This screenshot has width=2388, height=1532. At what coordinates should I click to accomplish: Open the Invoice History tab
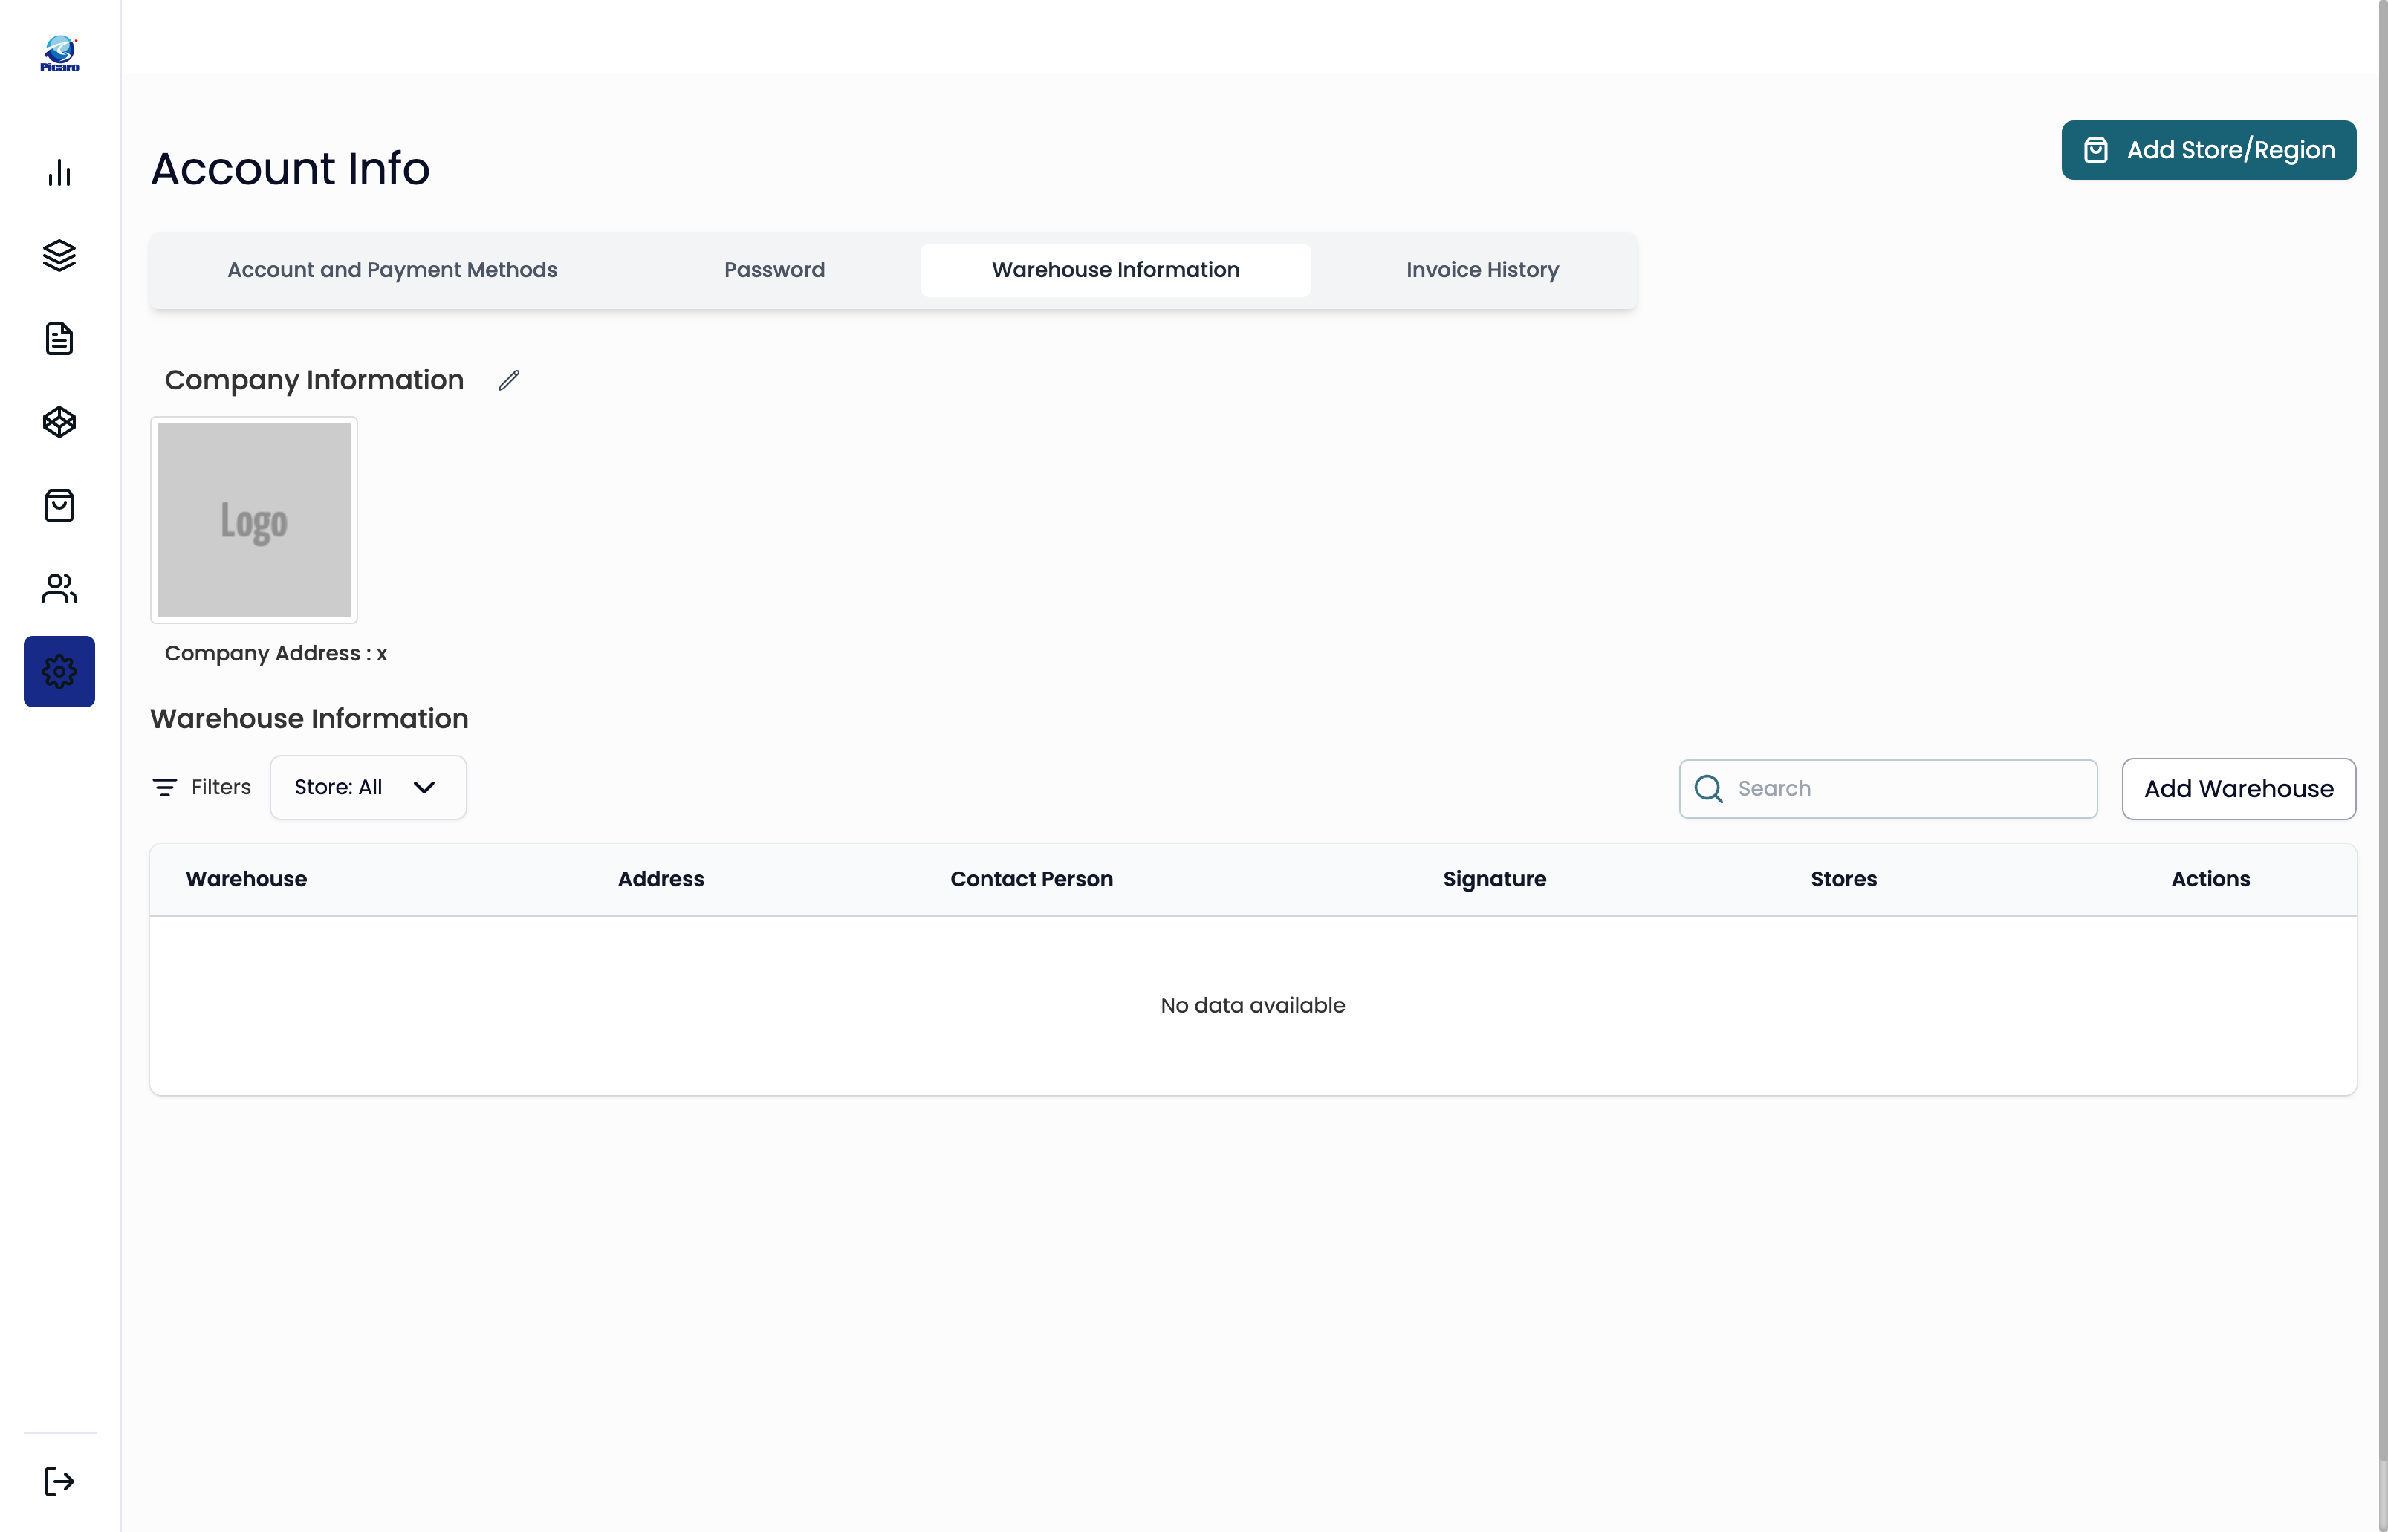[1483, 270]
